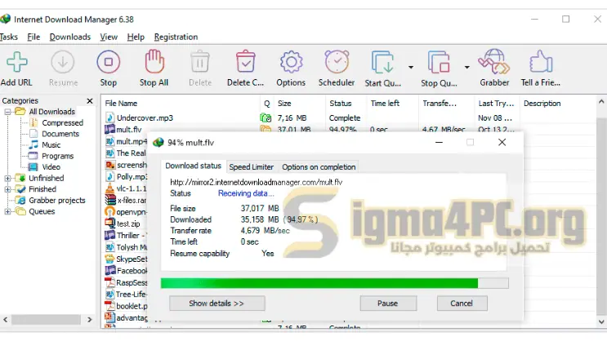The width and height of the screenshot is (607, 341).
Task: Minimize the mult.flv download dialog
Action: pos(439,142)
